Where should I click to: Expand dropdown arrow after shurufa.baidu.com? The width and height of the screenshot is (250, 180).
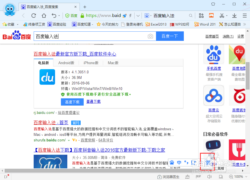tap(69, 140)
